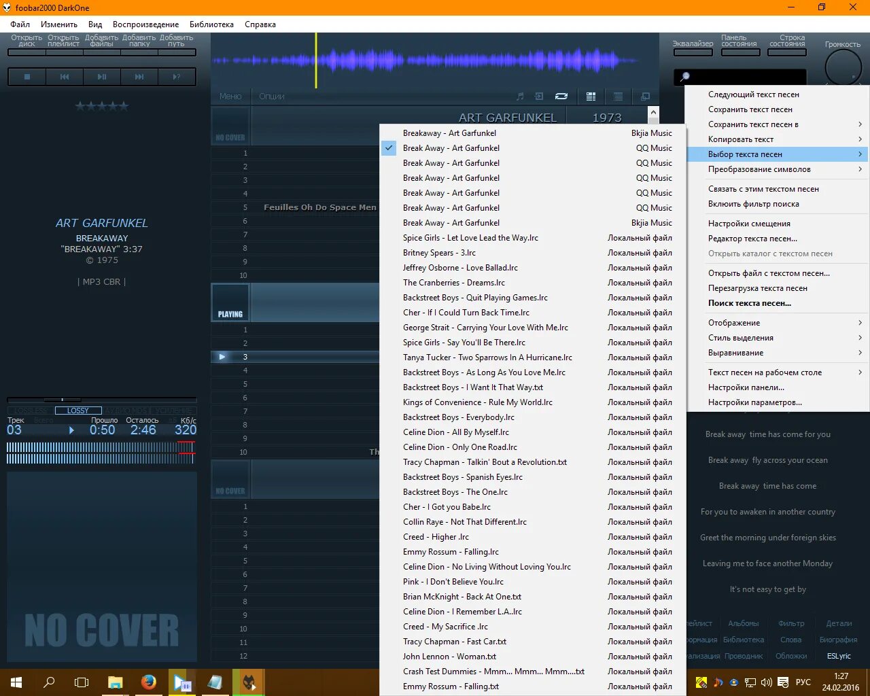Skip to the next track
This screenshot has height=696, width=870.
139,77
